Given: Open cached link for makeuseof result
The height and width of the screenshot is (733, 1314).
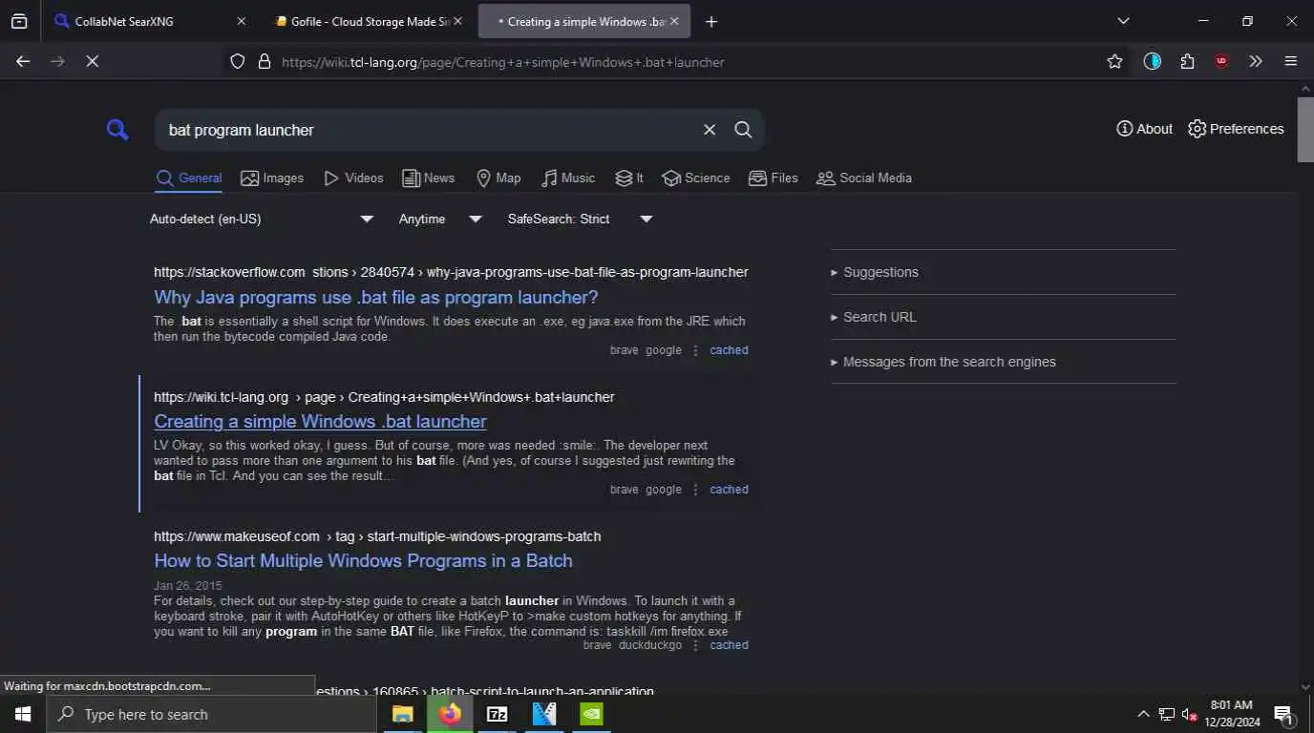Looking at the screenshot, I should (x=729, y=645).
